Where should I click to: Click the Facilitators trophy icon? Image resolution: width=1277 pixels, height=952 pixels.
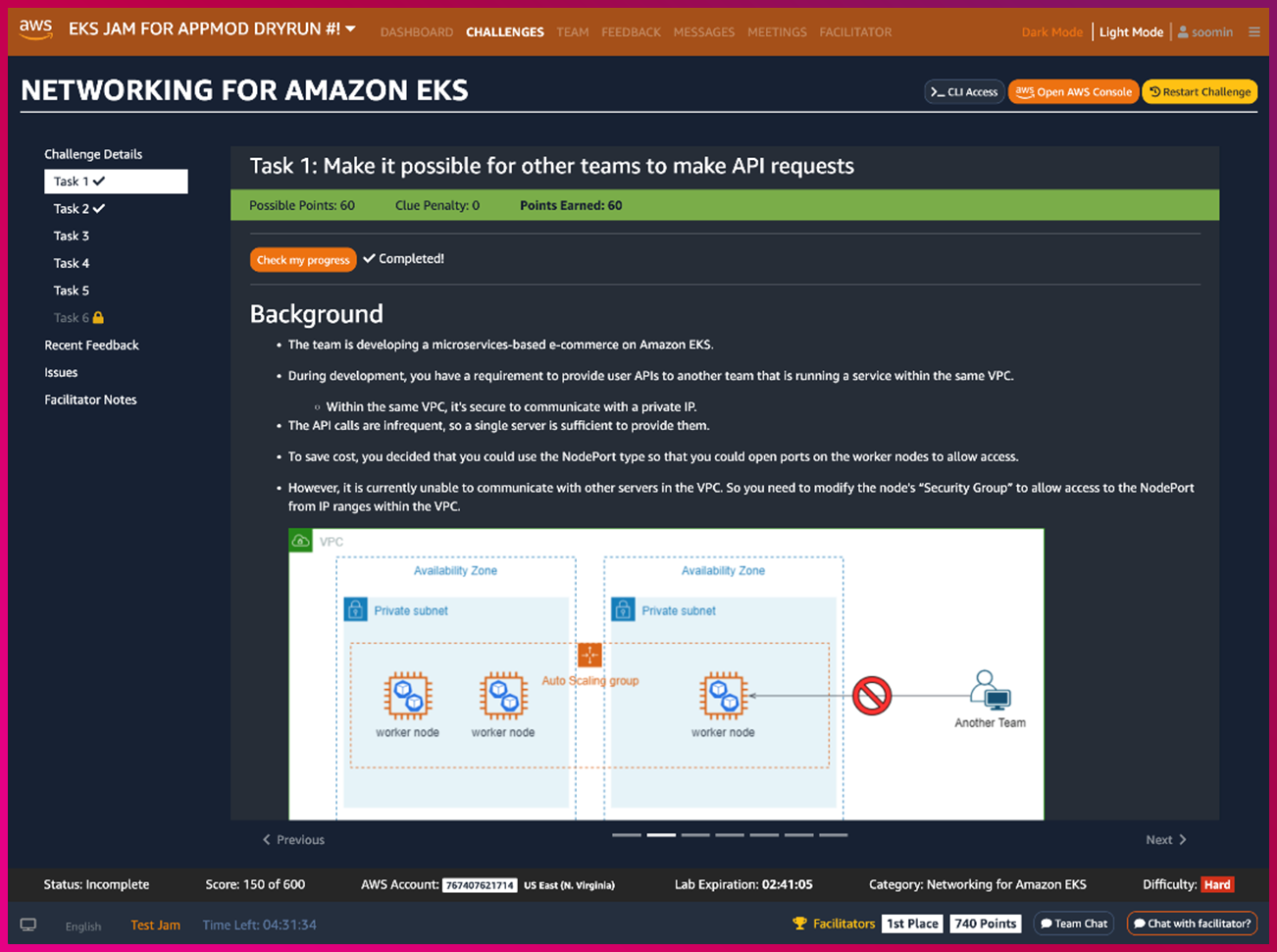(x=799, y=924)
